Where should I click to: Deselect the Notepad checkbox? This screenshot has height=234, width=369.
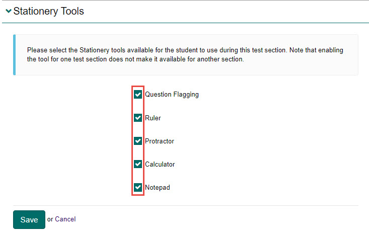138,187
